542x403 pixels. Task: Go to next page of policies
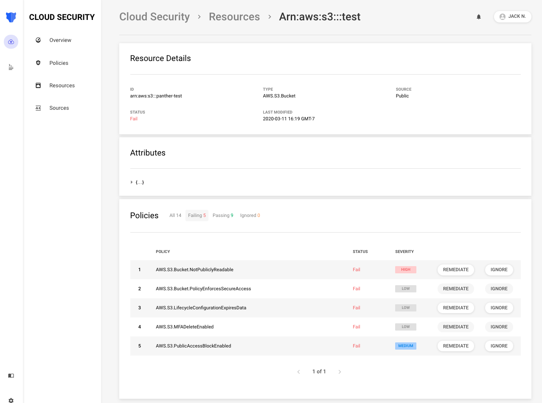340,372
